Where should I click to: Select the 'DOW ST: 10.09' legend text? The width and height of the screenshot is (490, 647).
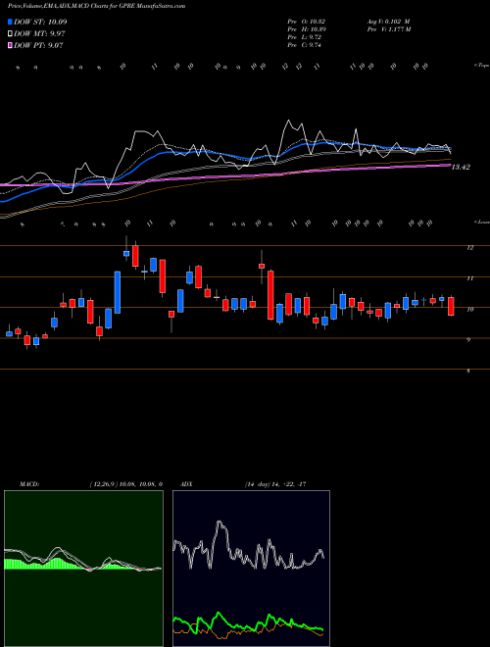tap(40, 22)
